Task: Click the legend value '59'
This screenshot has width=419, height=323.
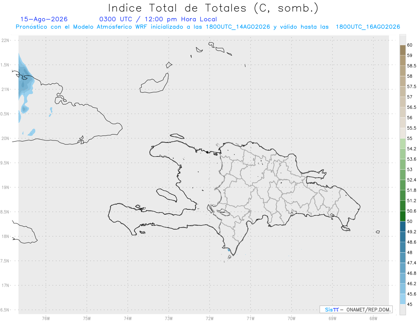Action: click(x=410, y=55)
